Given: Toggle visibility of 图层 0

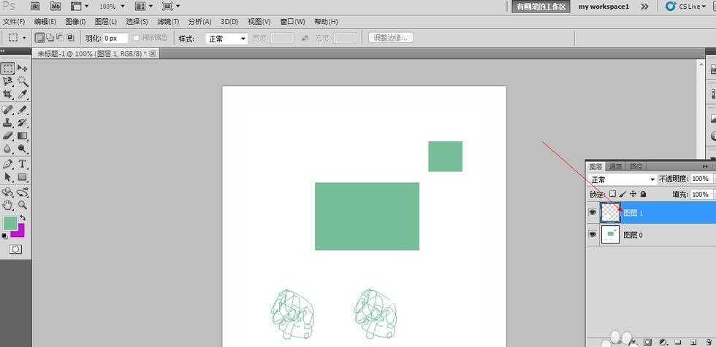Looking at the screenshot, I should pos(592,235).
